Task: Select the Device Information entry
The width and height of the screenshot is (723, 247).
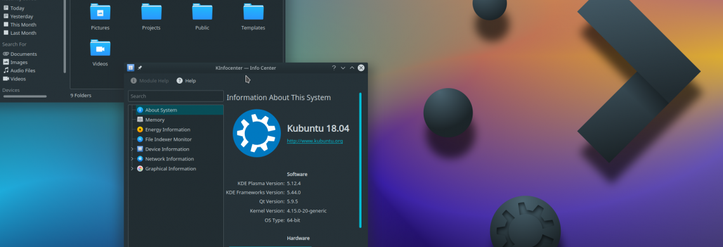Action: point(167,149)
